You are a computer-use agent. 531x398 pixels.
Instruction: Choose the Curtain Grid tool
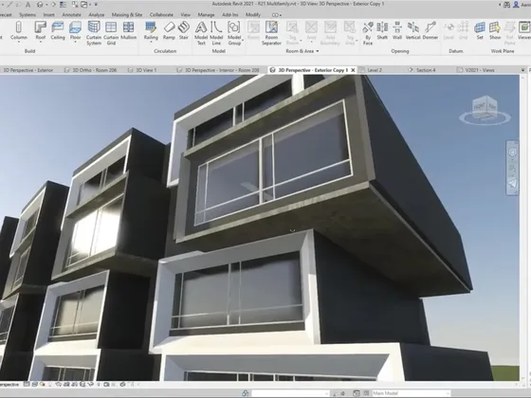pos(111,33)
